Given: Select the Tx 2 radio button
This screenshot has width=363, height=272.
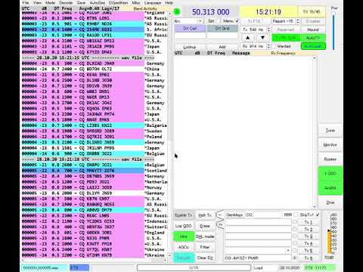Looking at the screenshot, I should point(294,229).
